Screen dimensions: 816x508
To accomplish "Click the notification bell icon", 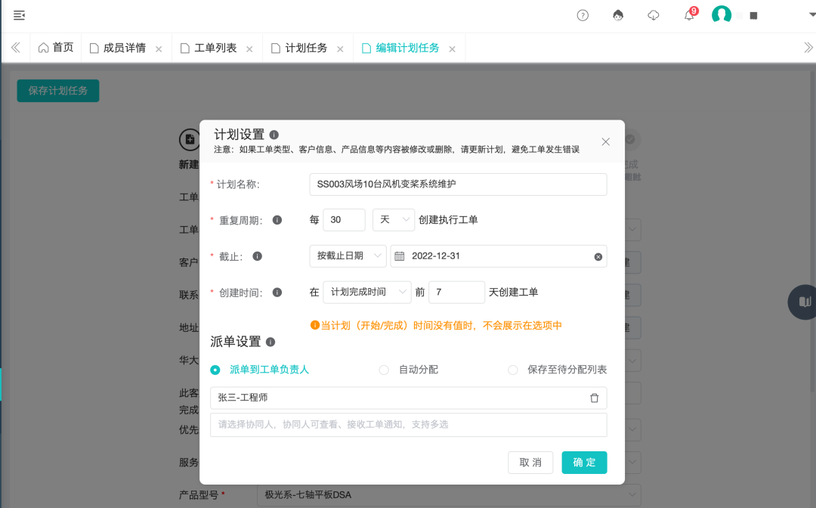I will click(688, 15).
